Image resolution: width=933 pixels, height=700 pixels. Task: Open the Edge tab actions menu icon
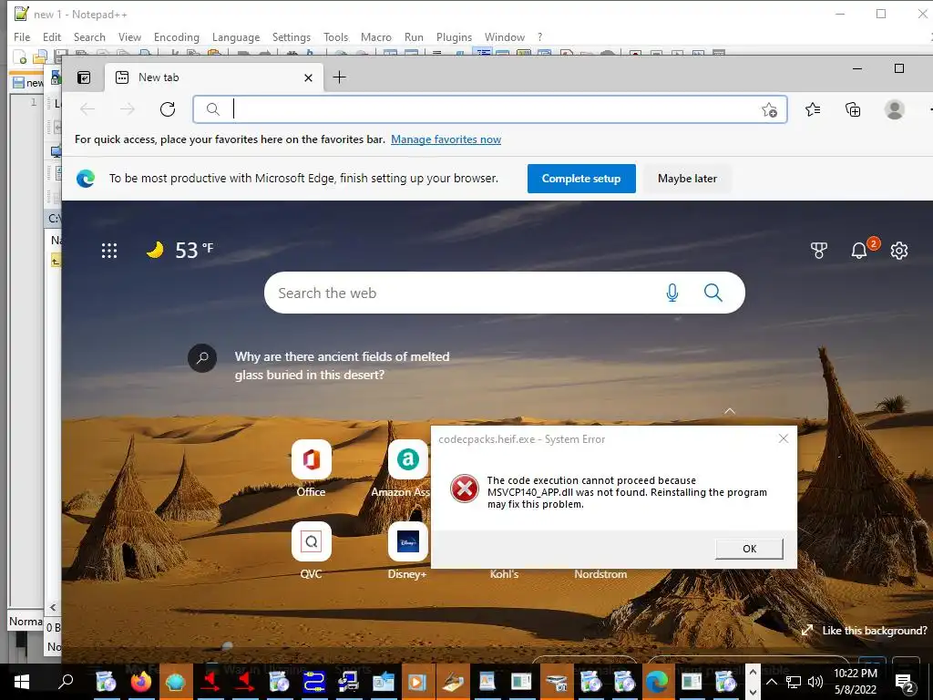(84, 77)
